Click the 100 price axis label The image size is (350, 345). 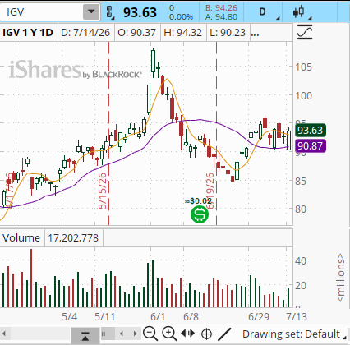pos(303,95)
